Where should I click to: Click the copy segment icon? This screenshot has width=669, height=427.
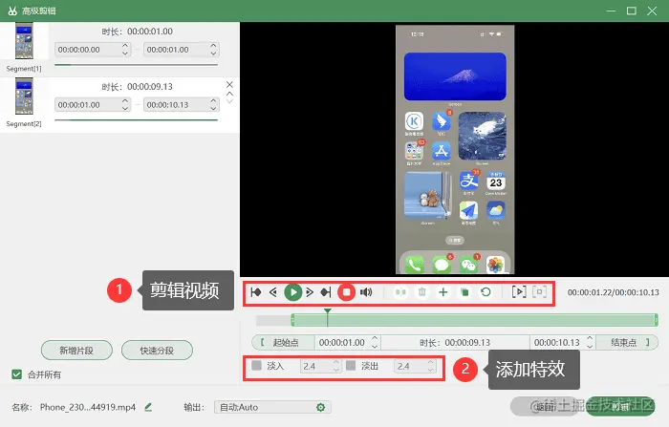click(x=464, y=292)
